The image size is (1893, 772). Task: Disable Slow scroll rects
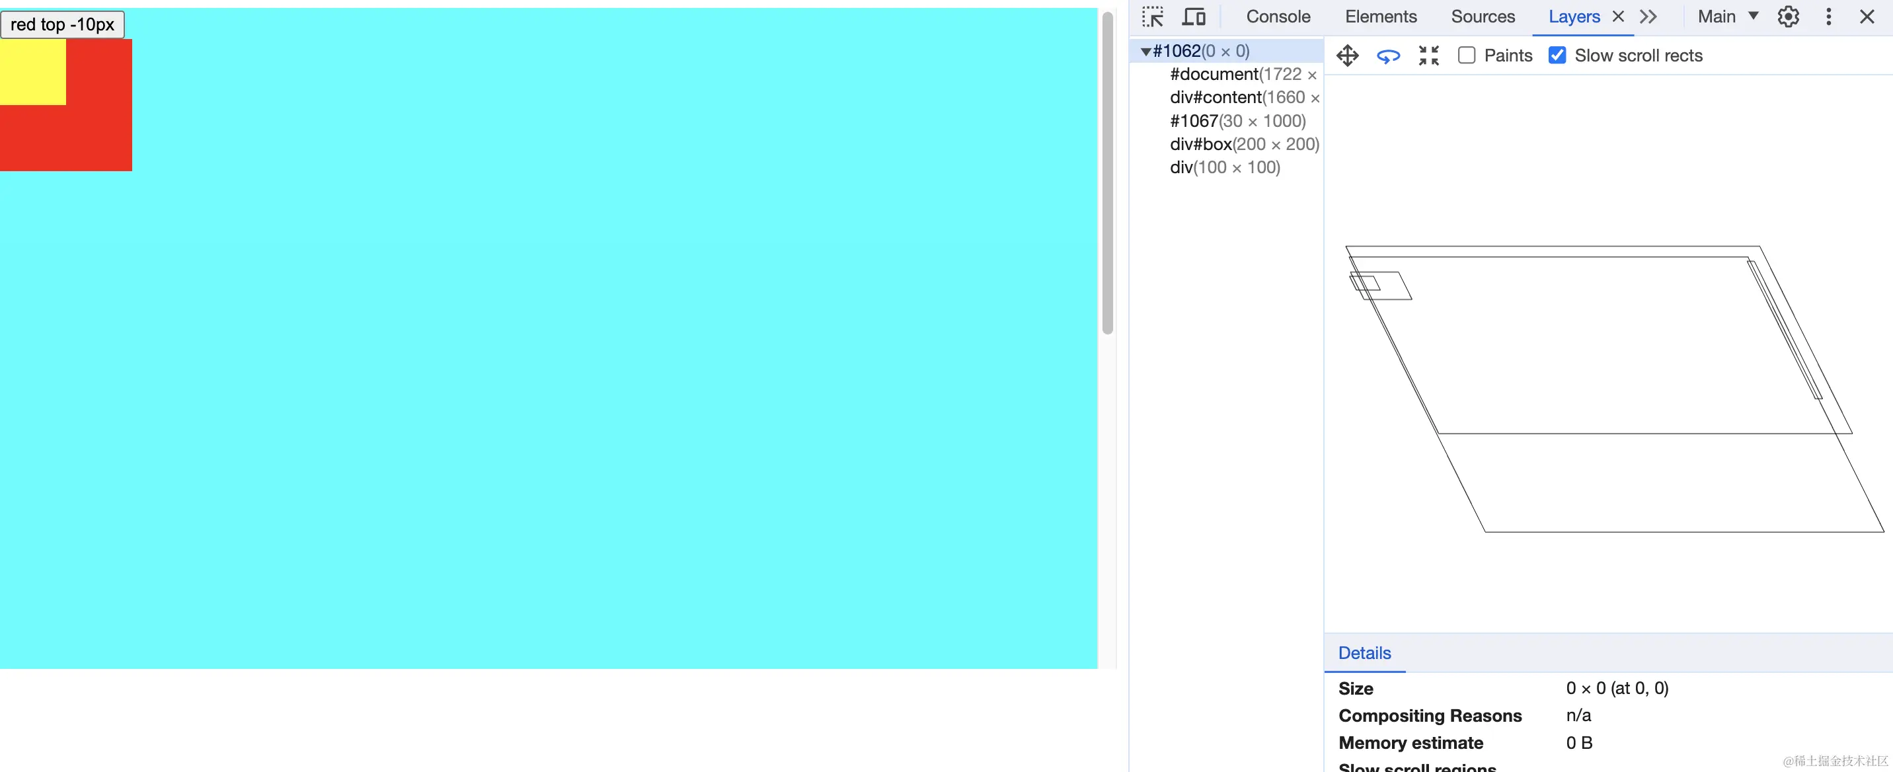1557,55
